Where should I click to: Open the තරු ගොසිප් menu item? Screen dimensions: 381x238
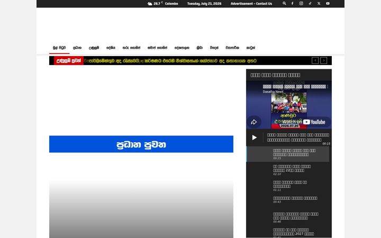click(131, 48)
